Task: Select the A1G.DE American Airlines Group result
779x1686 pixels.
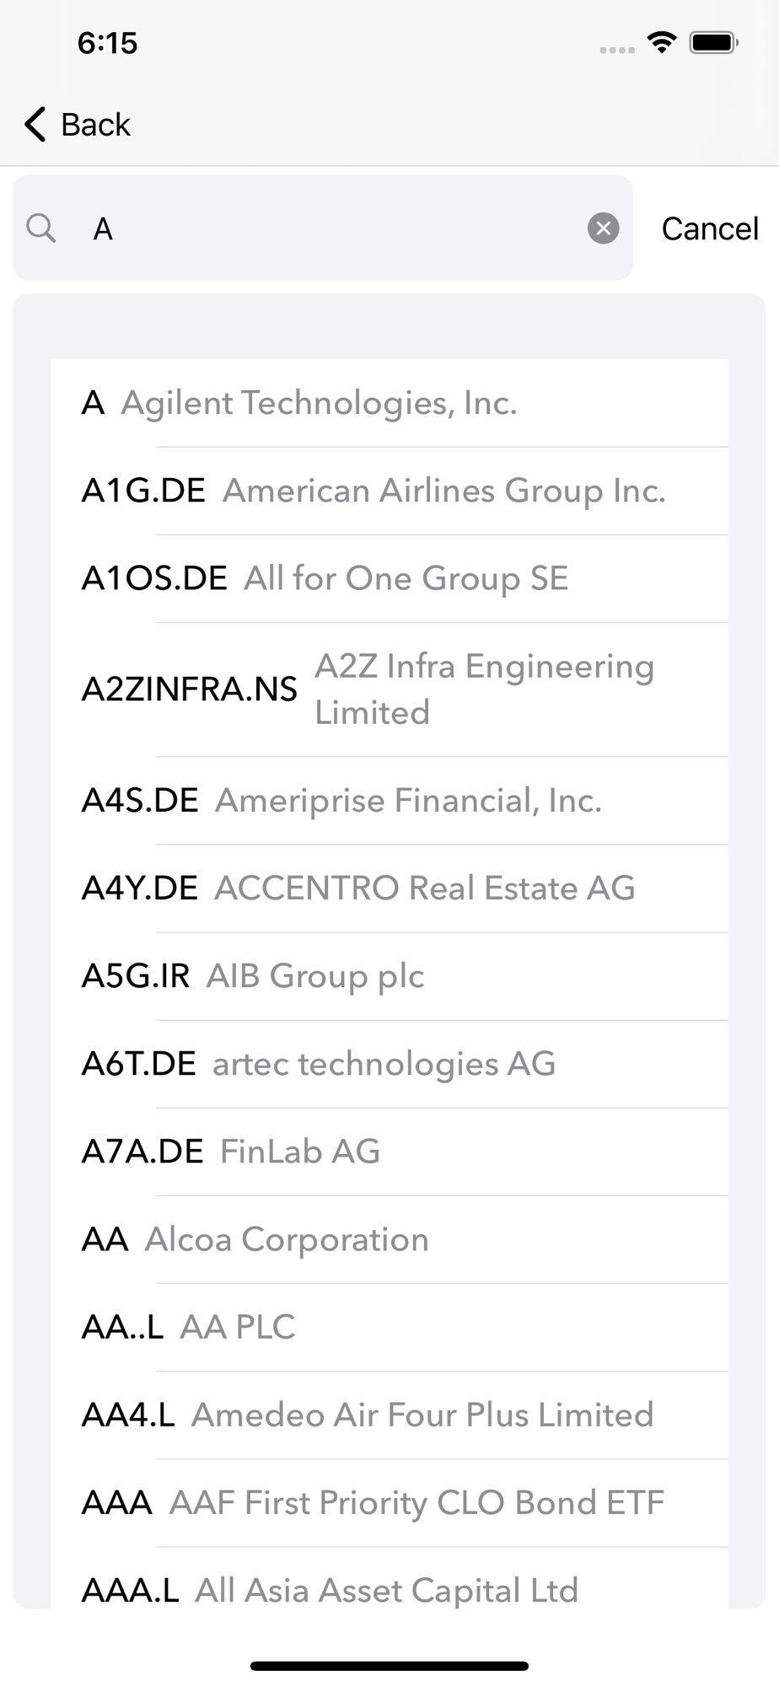Action: click(x=389, y=491)
